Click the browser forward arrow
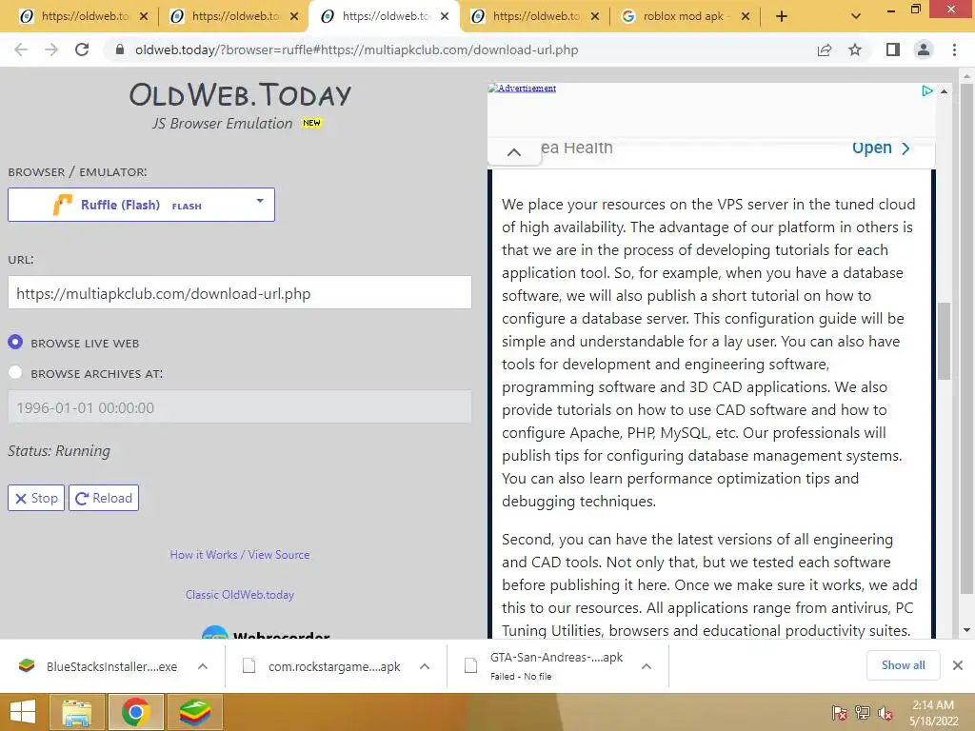Screen dimensions: 975x731 pos(51,49)
